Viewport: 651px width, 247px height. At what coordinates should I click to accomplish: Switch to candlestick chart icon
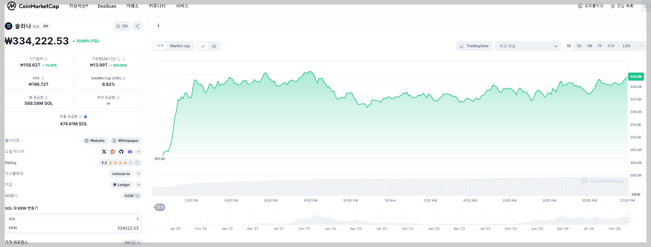pyautogui.click(x=214, y=46)
